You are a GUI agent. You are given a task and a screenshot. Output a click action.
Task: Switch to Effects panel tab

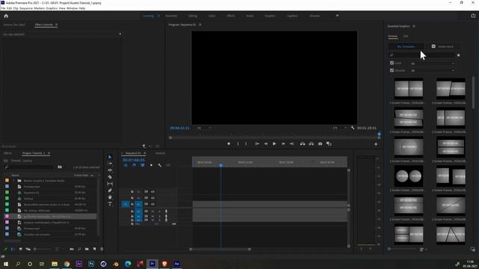click(7, 153)
